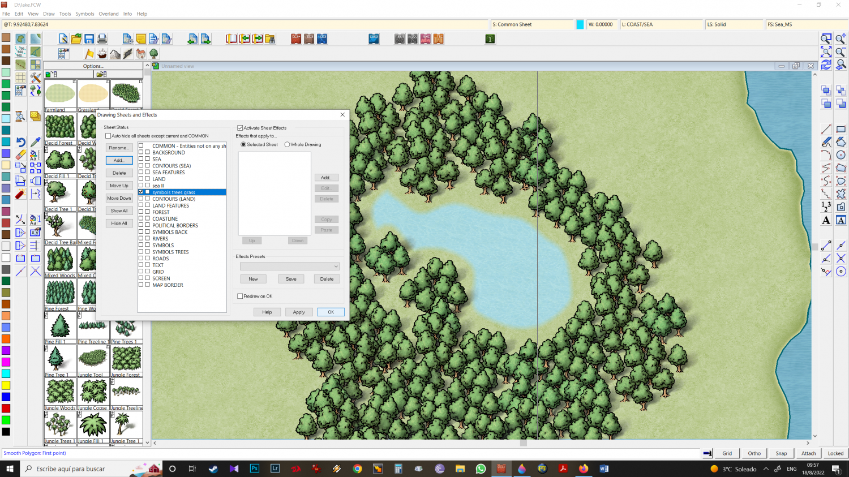This screenshot has height=477, width=849.
Task: Select the COASTLINE sheet row
Action: (x=182, y=218)
